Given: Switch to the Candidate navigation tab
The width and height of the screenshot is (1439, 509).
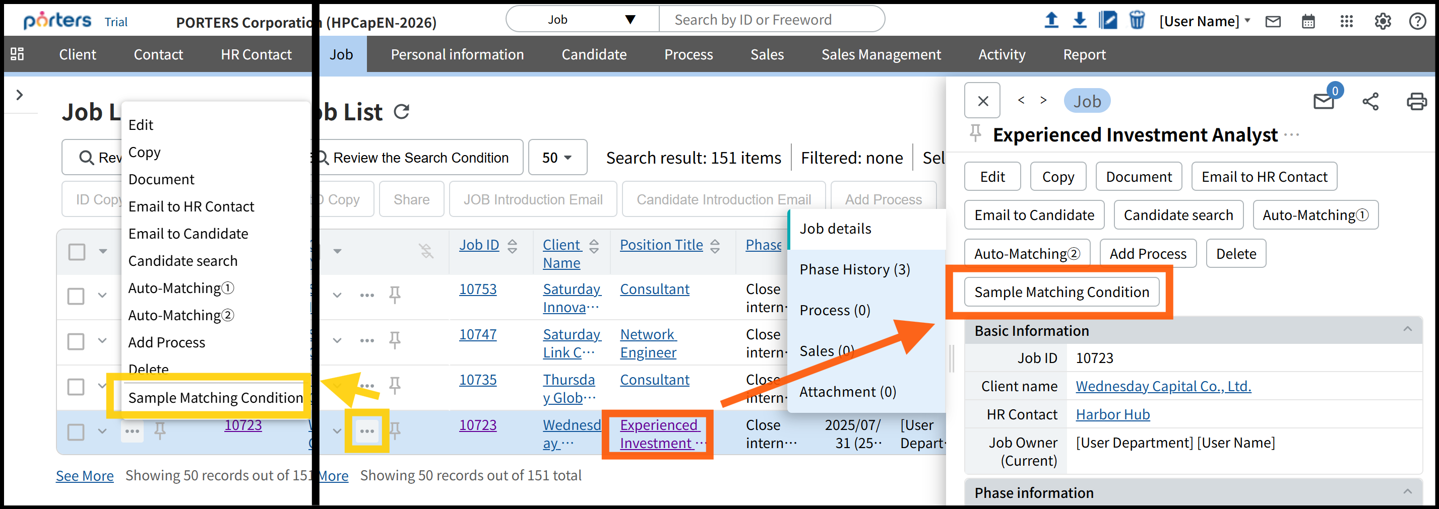Looking at the screenshot, I should 594,54.
